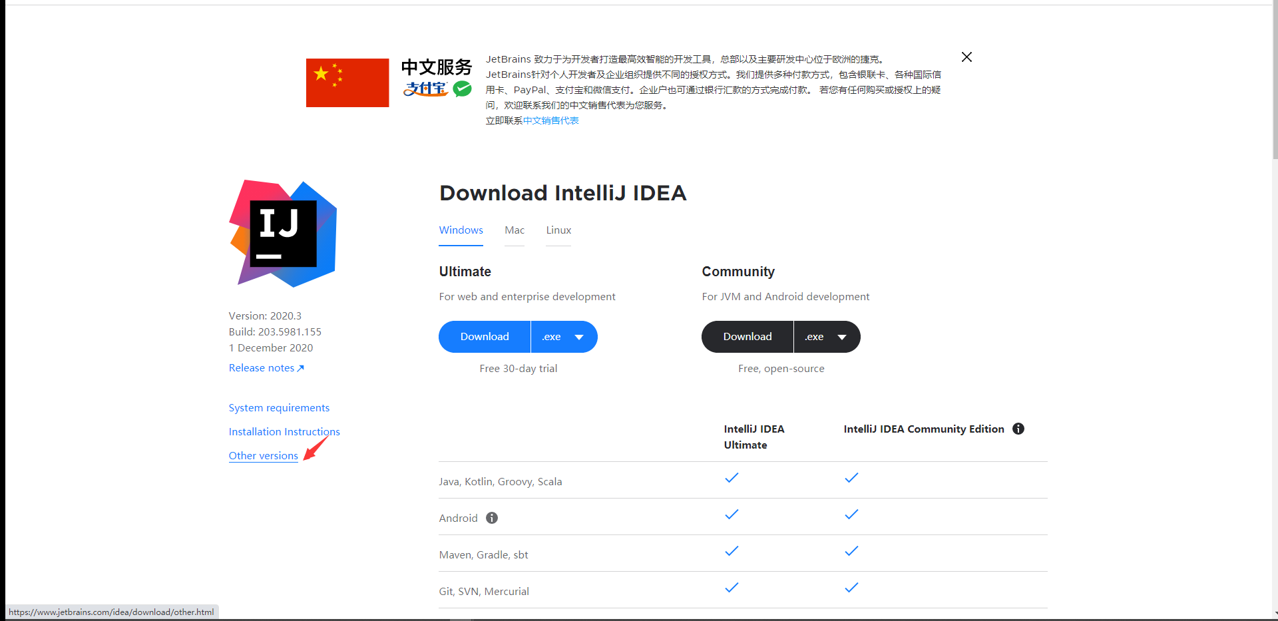1278x621 pixels.
Task: Open the Installation Instructions link
Action: [284, 432]
